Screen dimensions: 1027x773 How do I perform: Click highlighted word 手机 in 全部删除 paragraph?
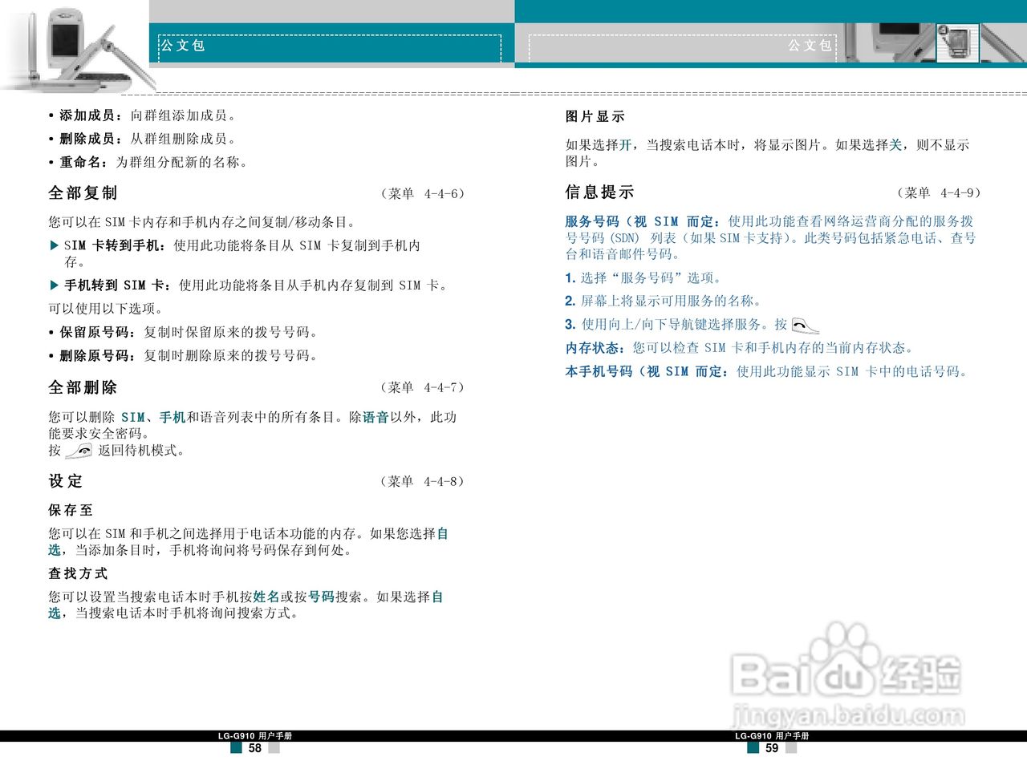(173, 417)
